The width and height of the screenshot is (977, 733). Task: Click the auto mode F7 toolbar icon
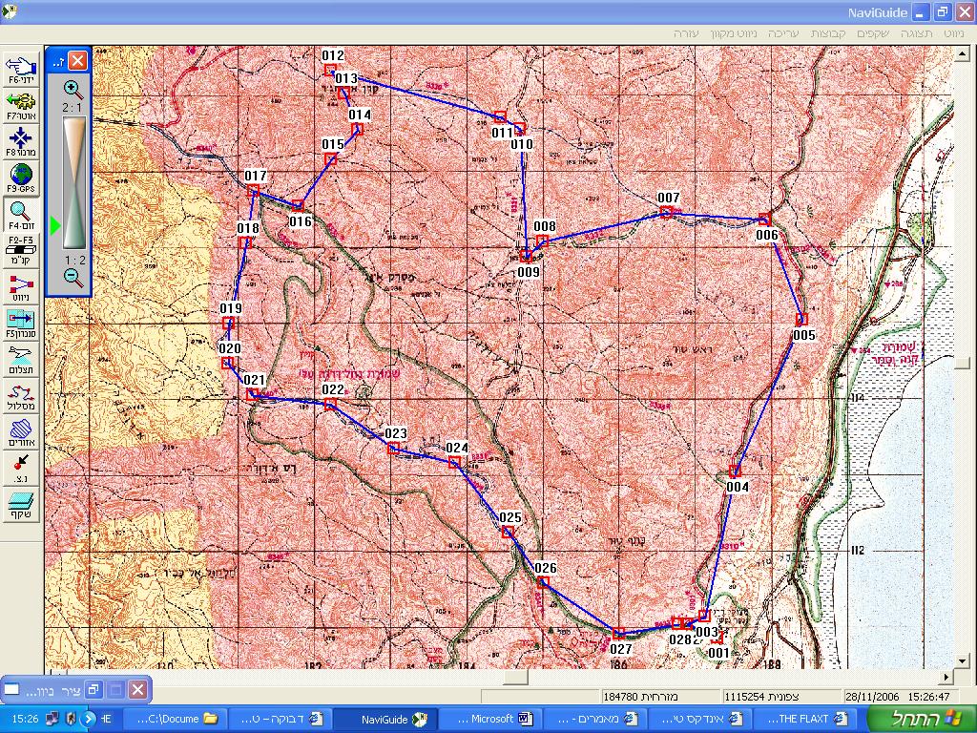click(21, 105)
